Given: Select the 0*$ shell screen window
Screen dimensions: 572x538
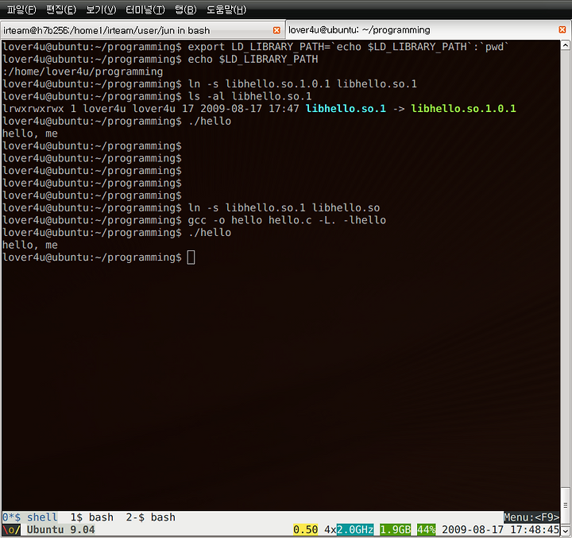Looking at the screenshot, I should (30, 517).
